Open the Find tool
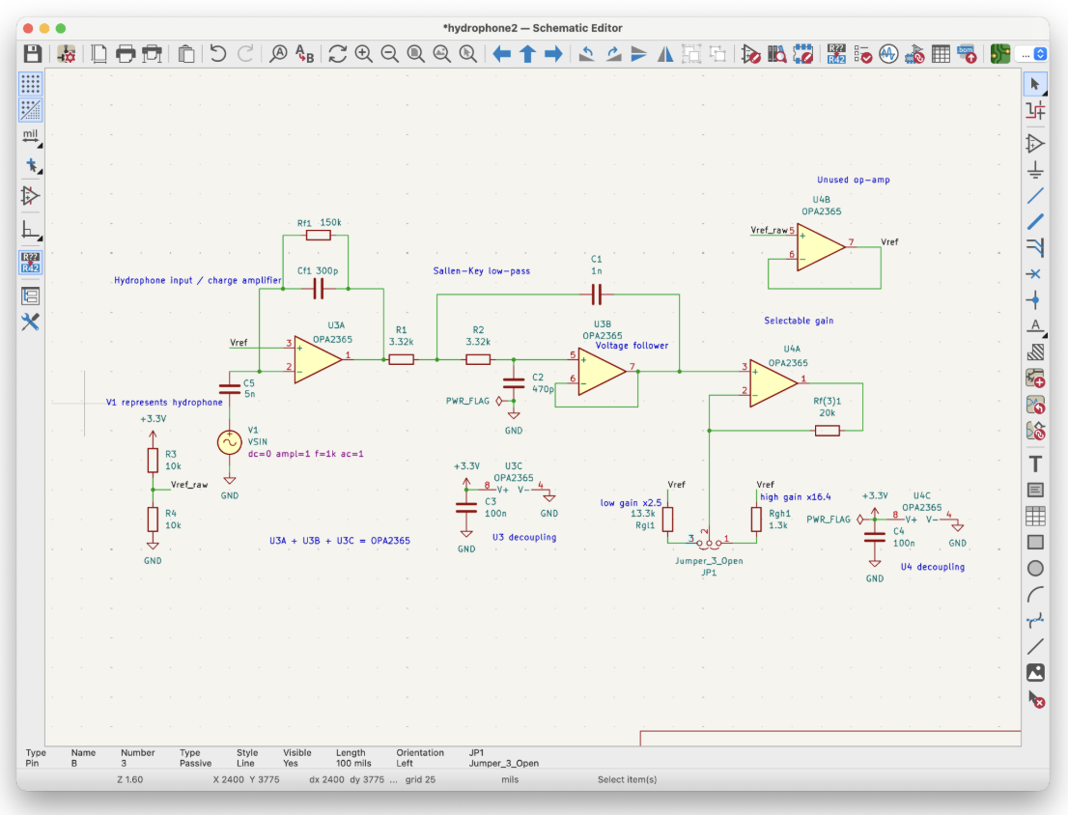Image resolution: width=1068 pixels, height=815 pixels. pyautogui.click(x=278, y=54)
